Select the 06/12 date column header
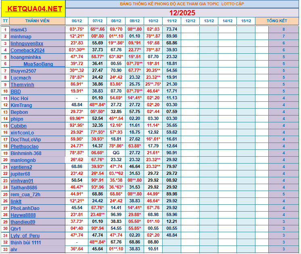 pos(77,21)
